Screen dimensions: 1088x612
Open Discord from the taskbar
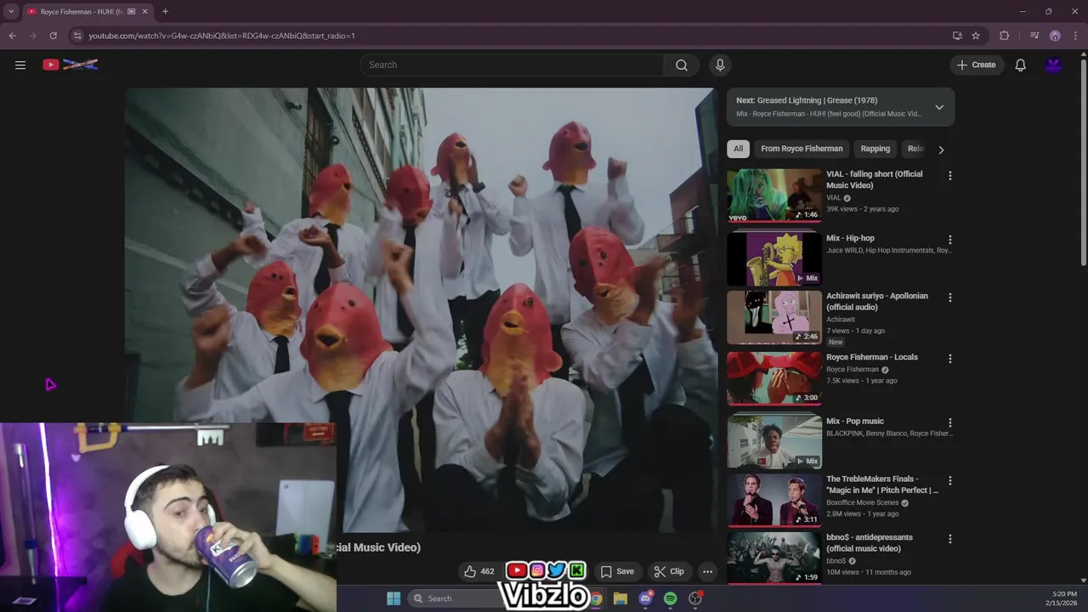point(645,598)
